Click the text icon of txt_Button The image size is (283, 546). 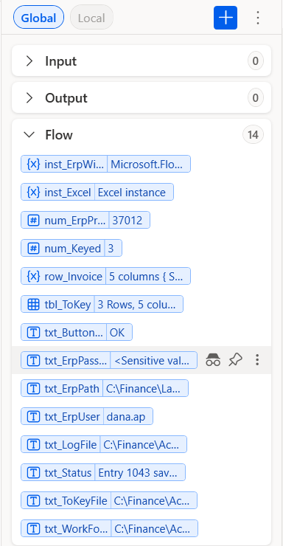pos(33,333)
